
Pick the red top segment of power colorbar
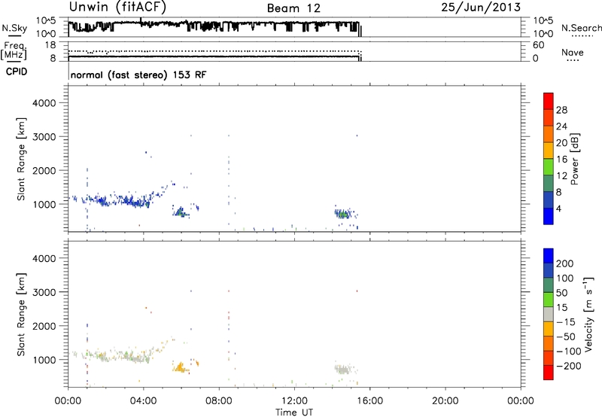click(549, 101)
